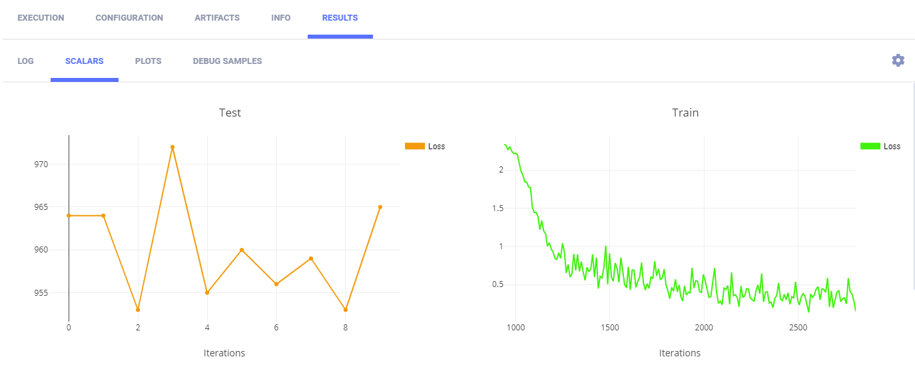915x377 pixels.
Task: Show the LOG sub-tab
Action: [25, 61]
